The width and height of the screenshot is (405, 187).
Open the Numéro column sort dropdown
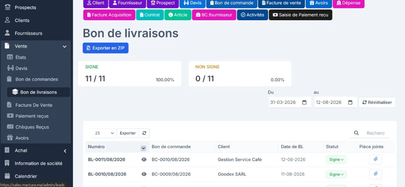[143, 148]
